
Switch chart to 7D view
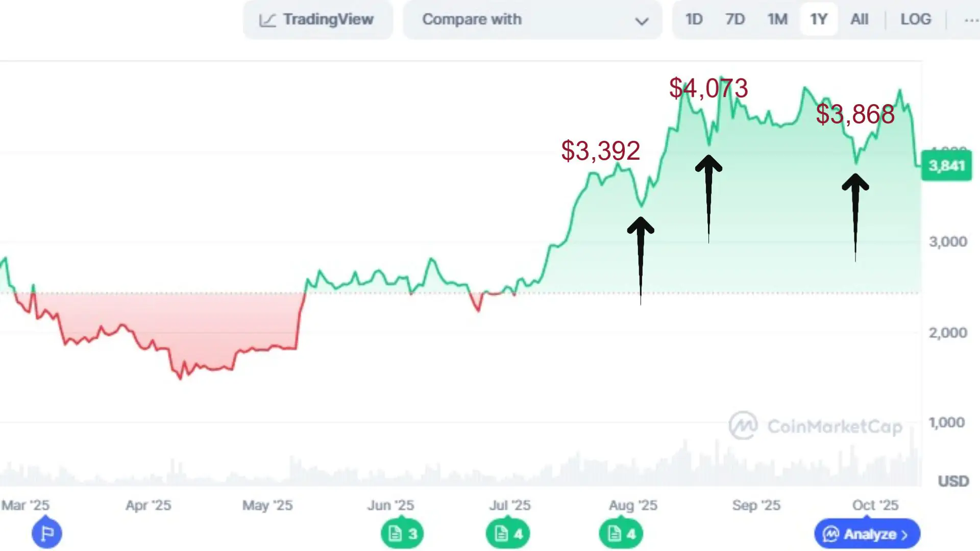(x=735, y=19)
